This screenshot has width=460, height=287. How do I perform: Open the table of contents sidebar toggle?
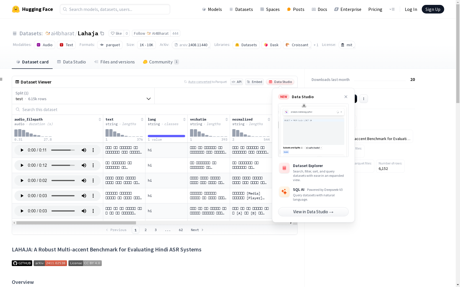(1, 79)
